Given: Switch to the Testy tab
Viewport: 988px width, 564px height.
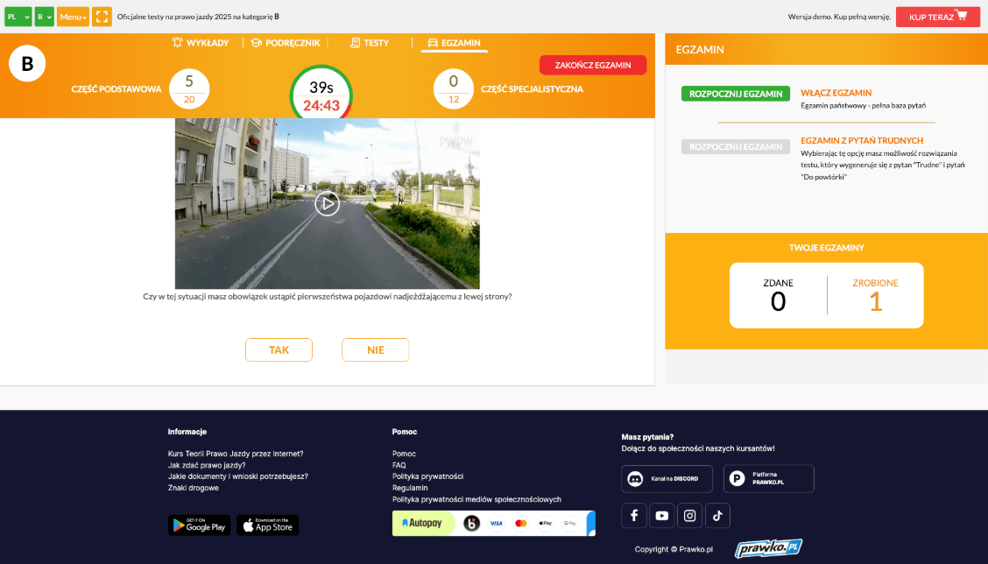Looking at the screenshot, I should (x=369, y=43).
